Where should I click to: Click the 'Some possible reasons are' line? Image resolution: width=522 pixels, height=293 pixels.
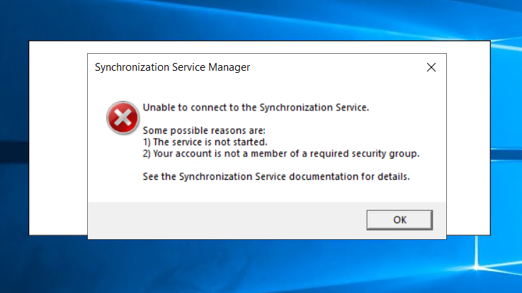(204, 130)
